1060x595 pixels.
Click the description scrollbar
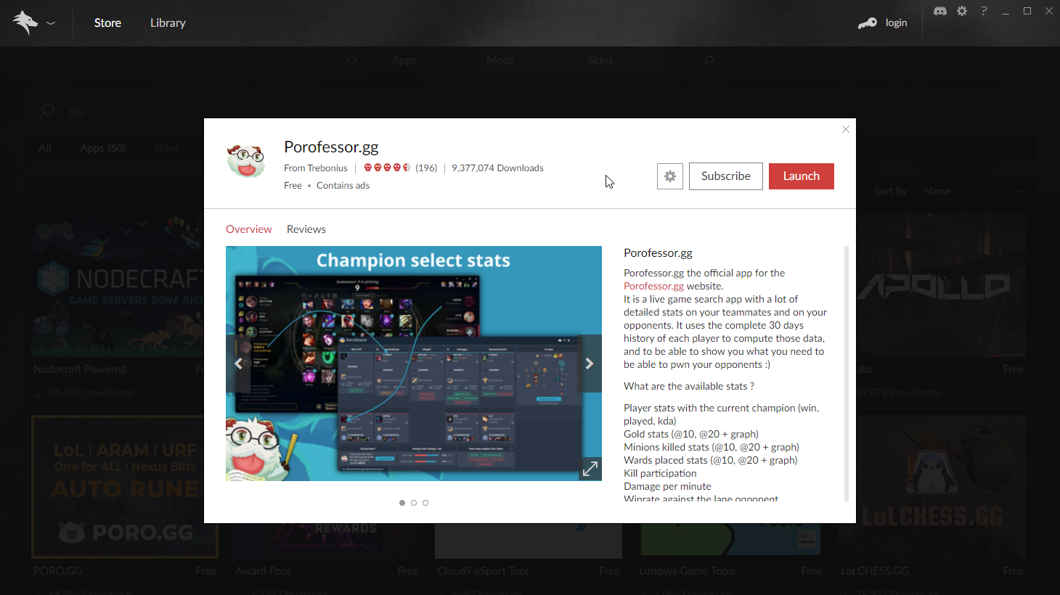coord(847,374)
